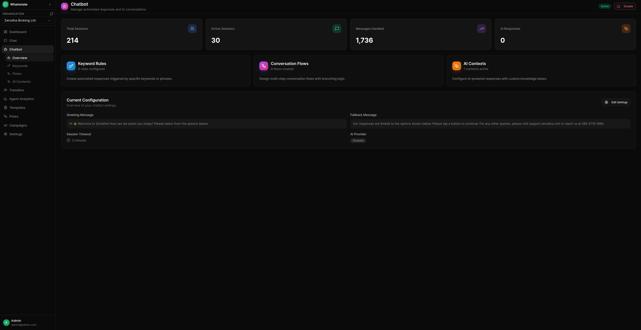
Task: Click the Total Sessions users icon
Action: click(x=192, y=28)
